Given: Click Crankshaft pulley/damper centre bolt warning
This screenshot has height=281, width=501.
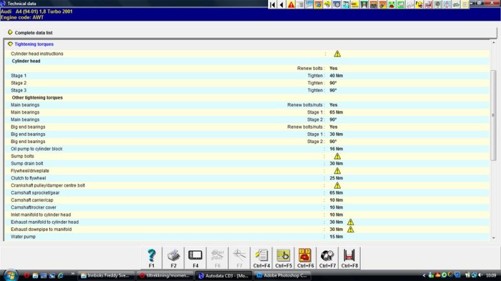Looking at the screenshot, I should click(337, 185).
